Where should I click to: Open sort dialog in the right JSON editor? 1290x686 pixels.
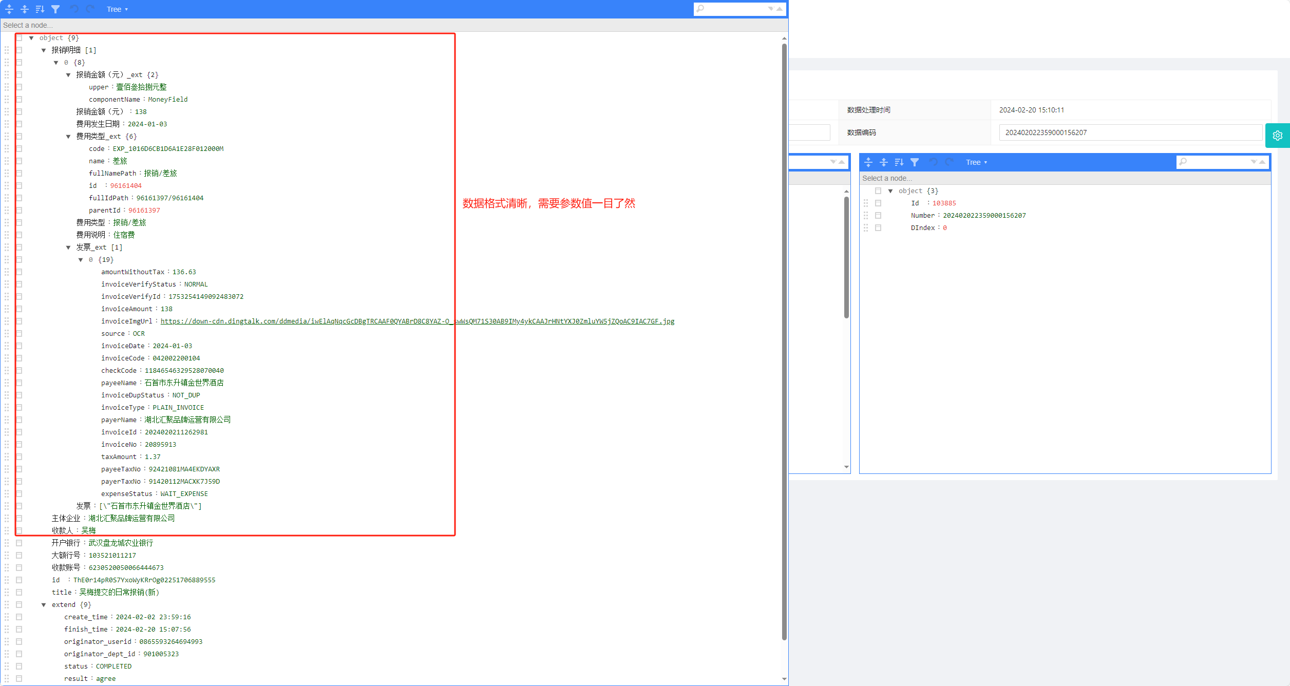point(899,162)
